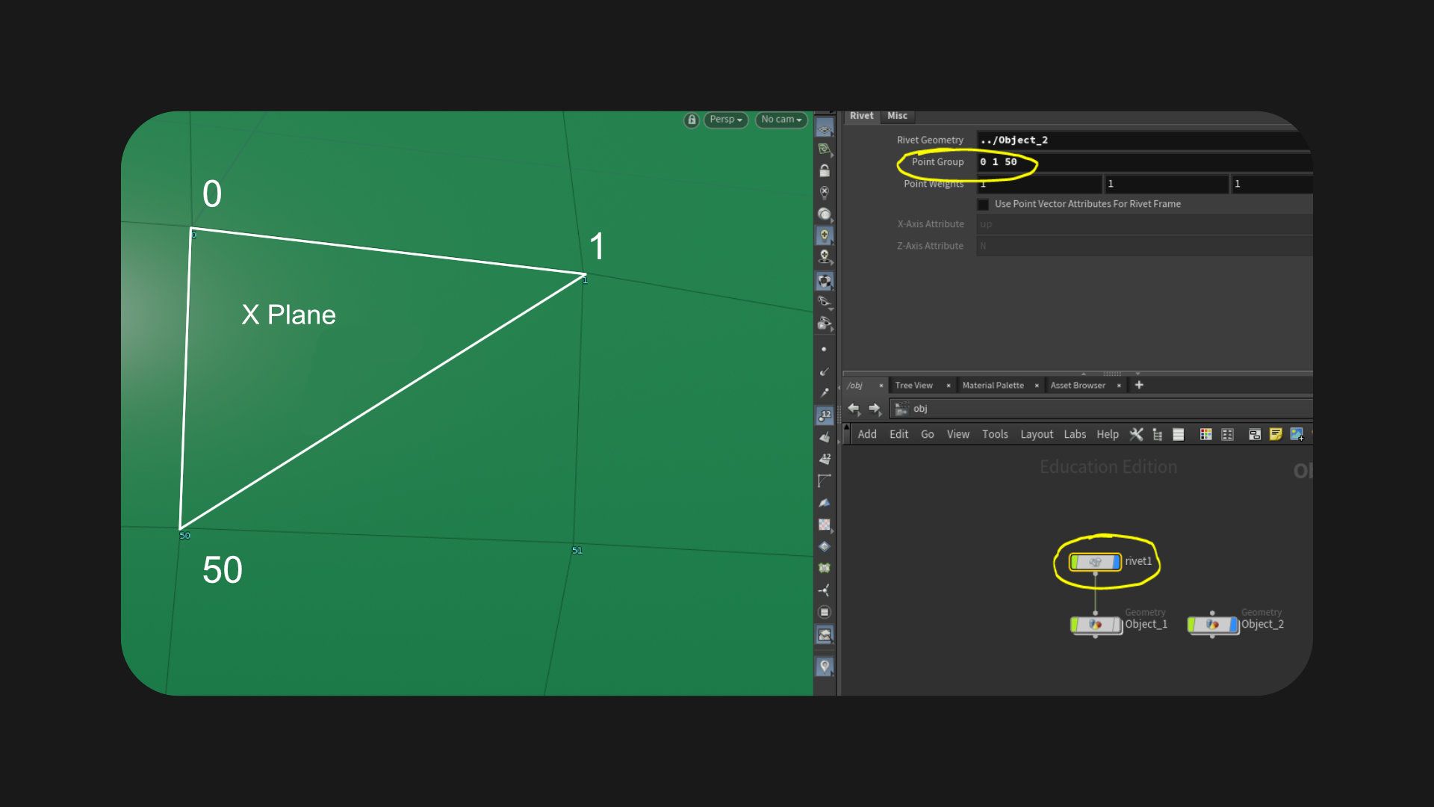
Task: Click the viewport lock icon beside Persp
Action: 692,120
